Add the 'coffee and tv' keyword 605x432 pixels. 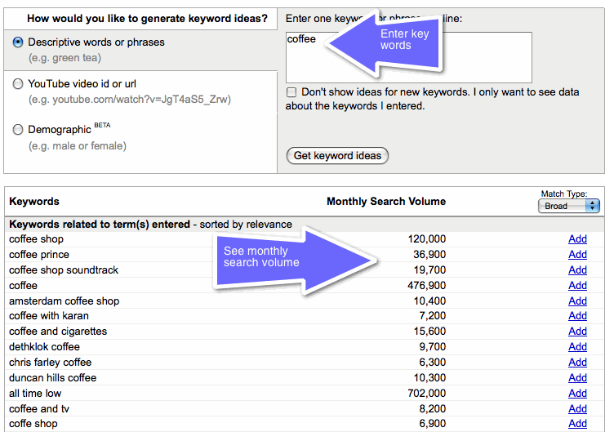click(x=577, y=408)
